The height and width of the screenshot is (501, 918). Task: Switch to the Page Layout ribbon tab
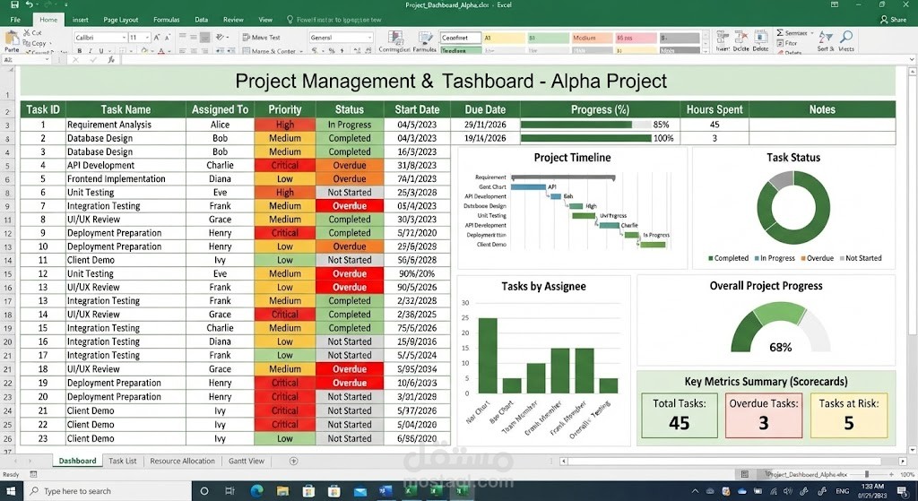point(121,20)
